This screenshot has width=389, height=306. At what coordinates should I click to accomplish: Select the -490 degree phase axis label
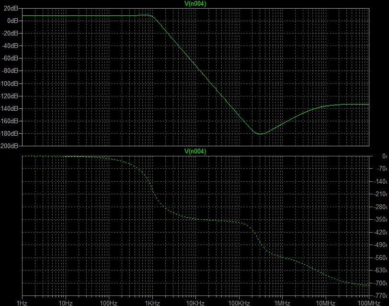(x=381, y=245)
